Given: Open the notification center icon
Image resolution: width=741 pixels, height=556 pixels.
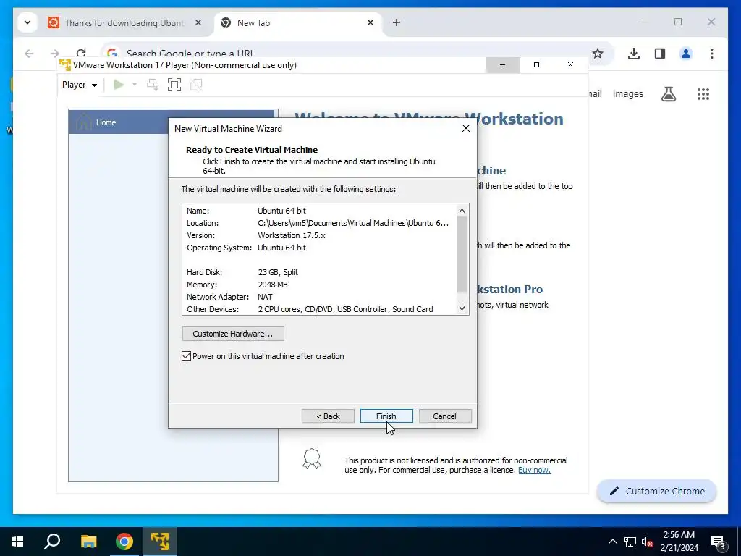Looking at the screenshot, I should [718, 542].
